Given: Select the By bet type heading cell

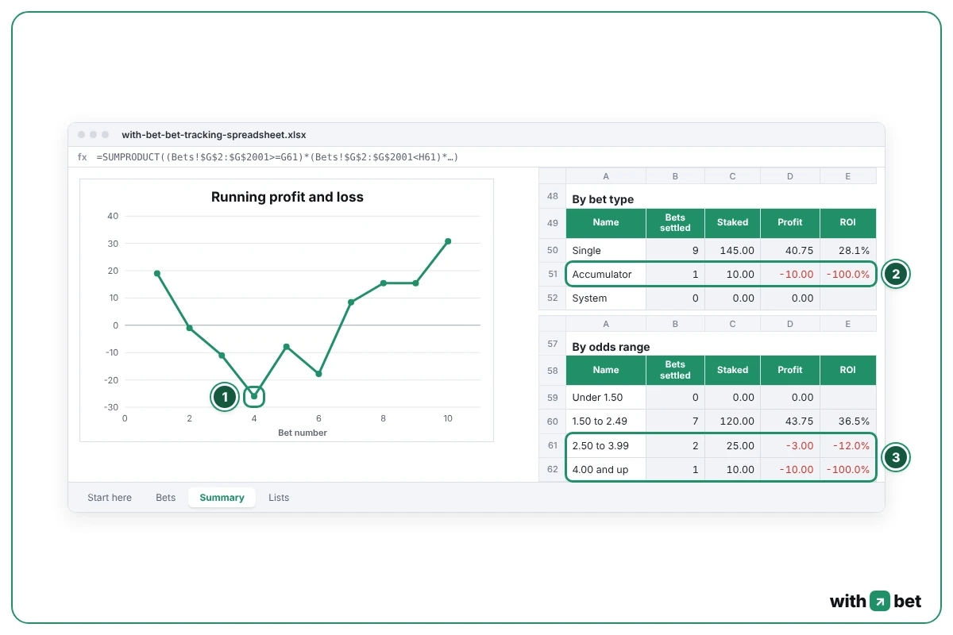Looking at the screenshot, I should 606,196.
